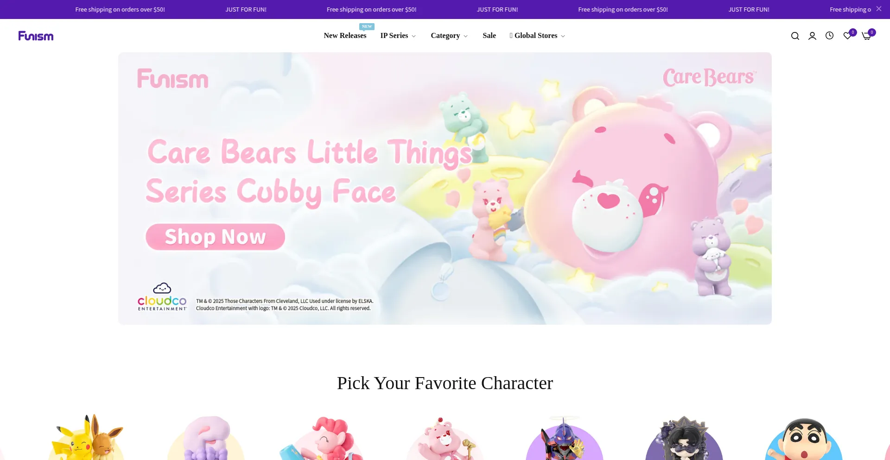This screenshot has width=890, height=460.
Task: Select the pink Care Bear character thumbnail
Action: (x=445, y=438)
